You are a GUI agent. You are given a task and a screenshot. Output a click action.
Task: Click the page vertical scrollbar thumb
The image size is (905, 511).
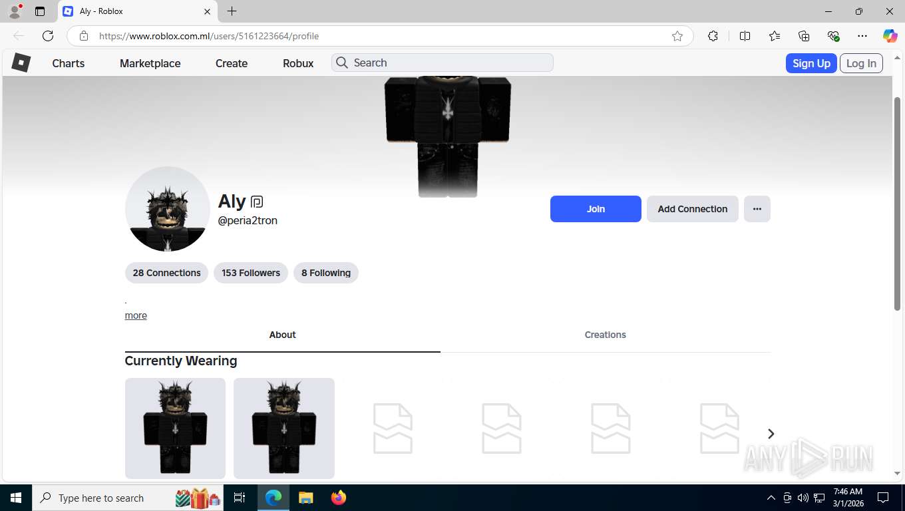pos(897,203)
